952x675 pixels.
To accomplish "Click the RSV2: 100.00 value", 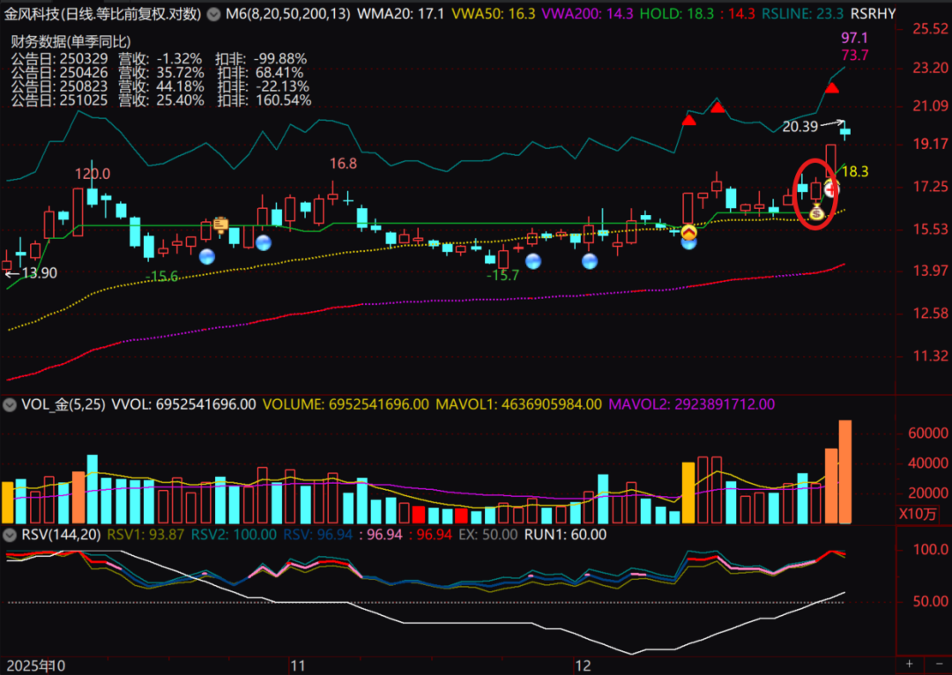I will pyautogui.click(x=234, y=535).
